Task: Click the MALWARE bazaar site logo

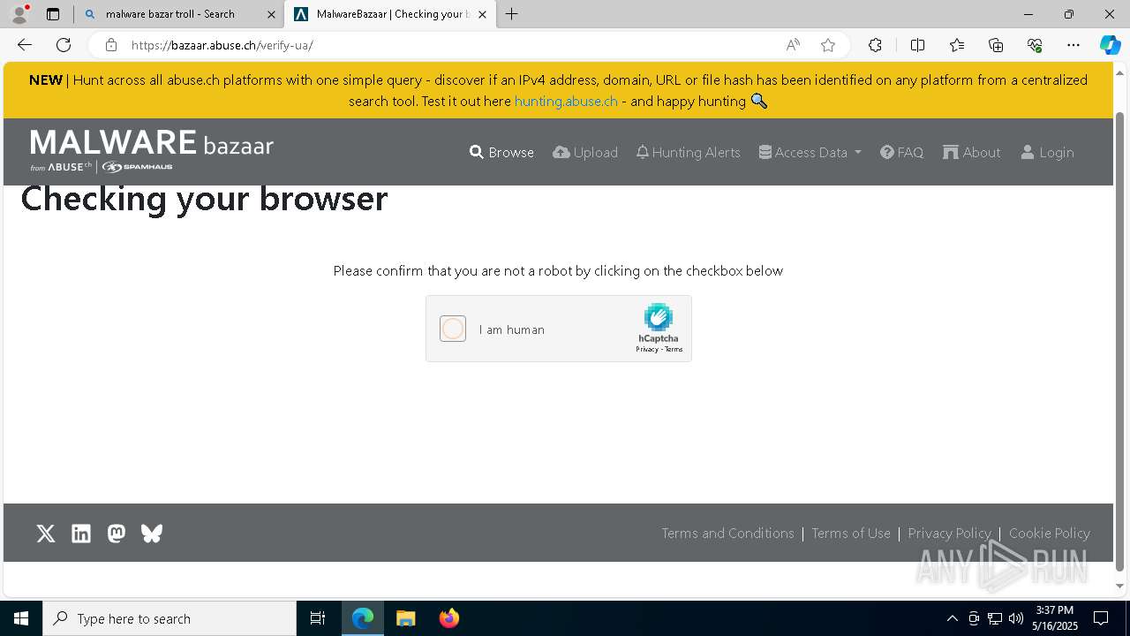Action: [x=152, y=151]
